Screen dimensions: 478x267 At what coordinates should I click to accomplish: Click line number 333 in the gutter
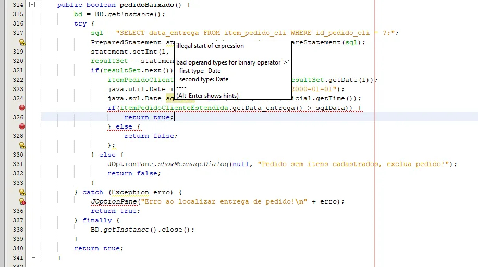18,183
